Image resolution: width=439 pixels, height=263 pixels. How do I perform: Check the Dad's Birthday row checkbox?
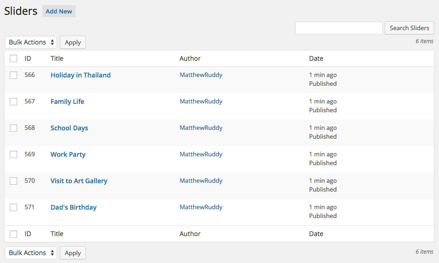(13, 207)
